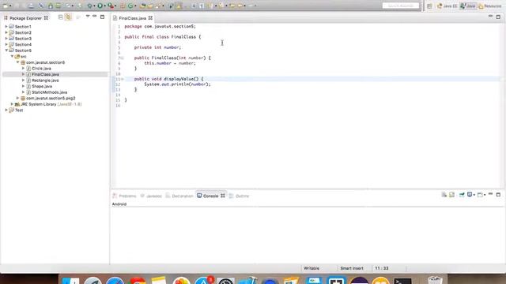Expand the Section3 project
Viewport: 506px width, 284px height.
[x=6, y=39]
